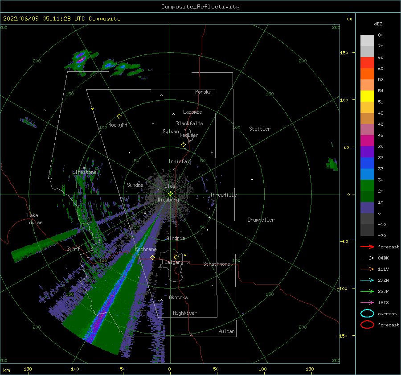Pick the red 65-60 dBZ color swatch
The image size is (401, 375).
point(367,63)
